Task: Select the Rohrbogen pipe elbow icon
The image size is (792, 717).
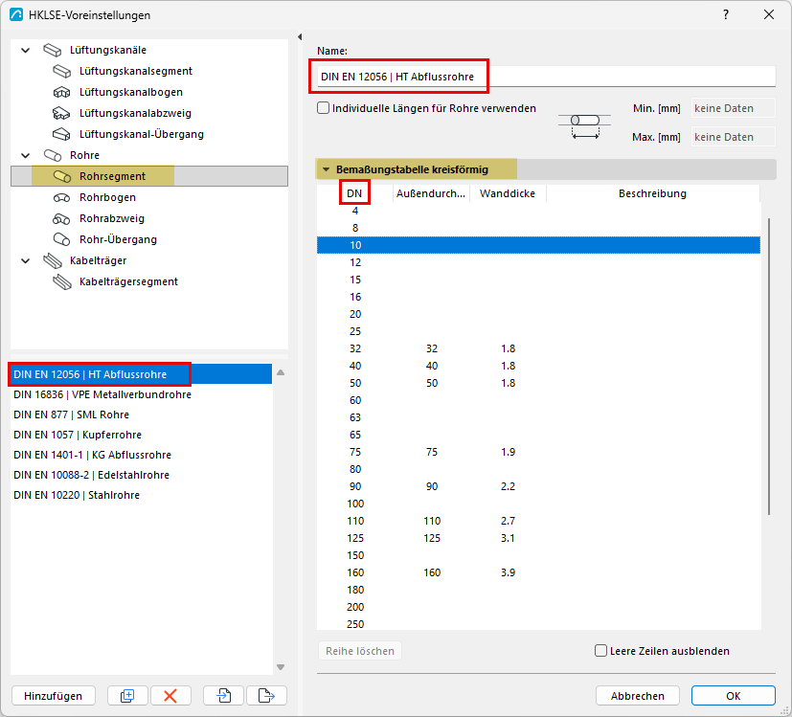Action: [61, 197]
